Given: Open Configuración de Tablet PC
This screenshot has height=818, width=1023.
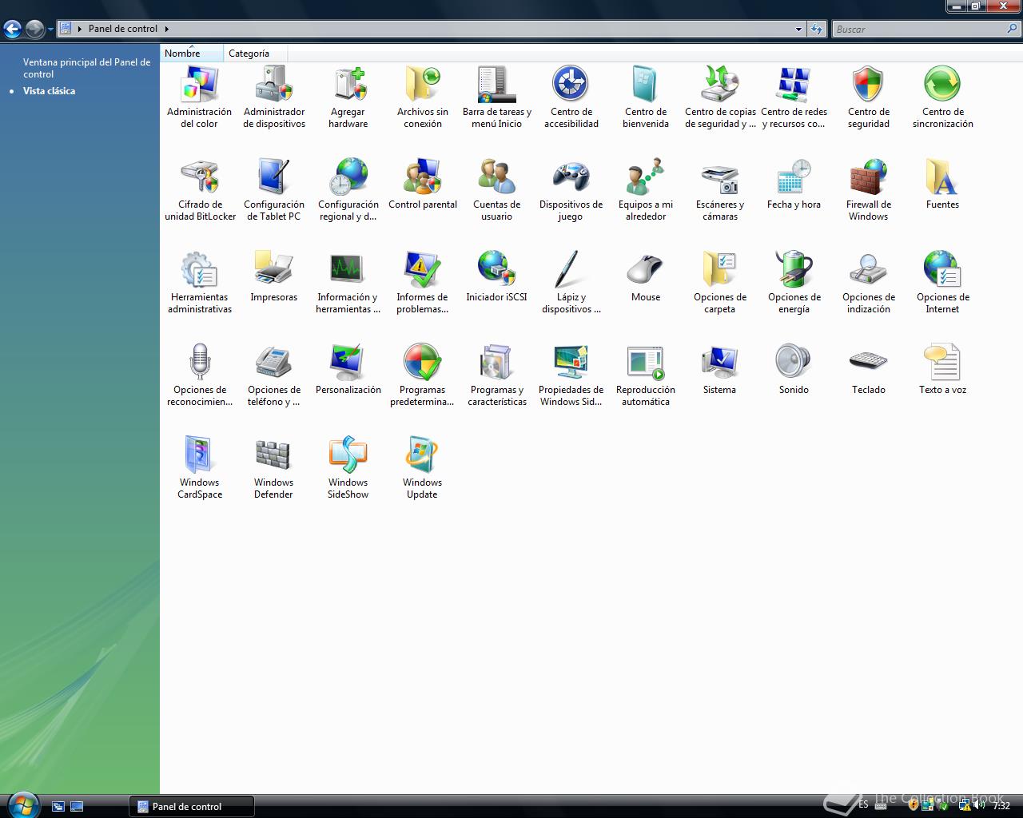Looking at the screenshot, I should click(x=273, y=190).
